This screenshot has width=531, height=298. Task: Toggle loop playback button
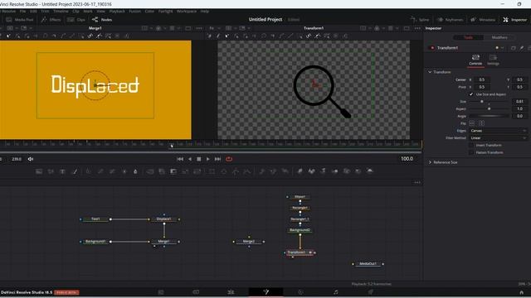click(x=229, y=159)
